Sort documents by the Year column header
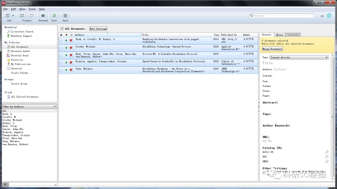 [x=216, y=35]
